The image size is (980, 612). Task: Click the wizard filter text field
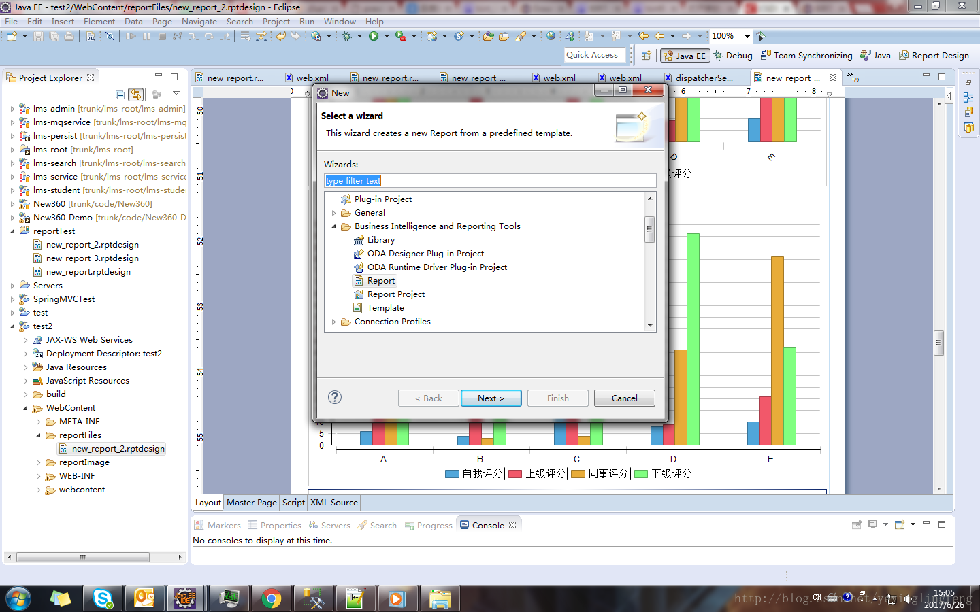click(490, 181)
